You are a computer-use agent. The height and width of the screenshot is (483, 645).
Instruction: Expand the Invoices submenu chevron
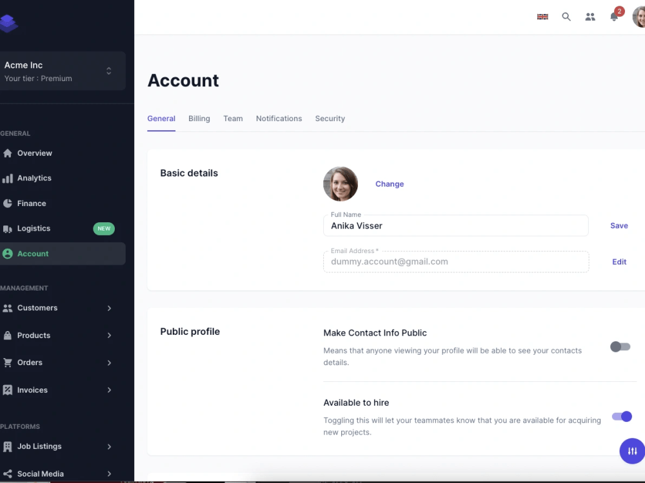click(x=109, y=390)
